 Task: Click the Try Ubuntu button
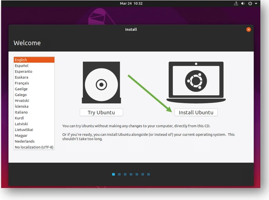101,113
